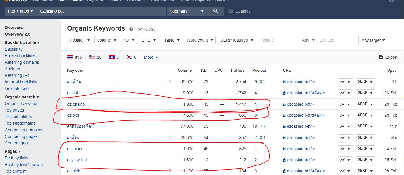The image size is (404, 175).
Task: Choose the South Korea flag filter
Action: tap(129, 57)
